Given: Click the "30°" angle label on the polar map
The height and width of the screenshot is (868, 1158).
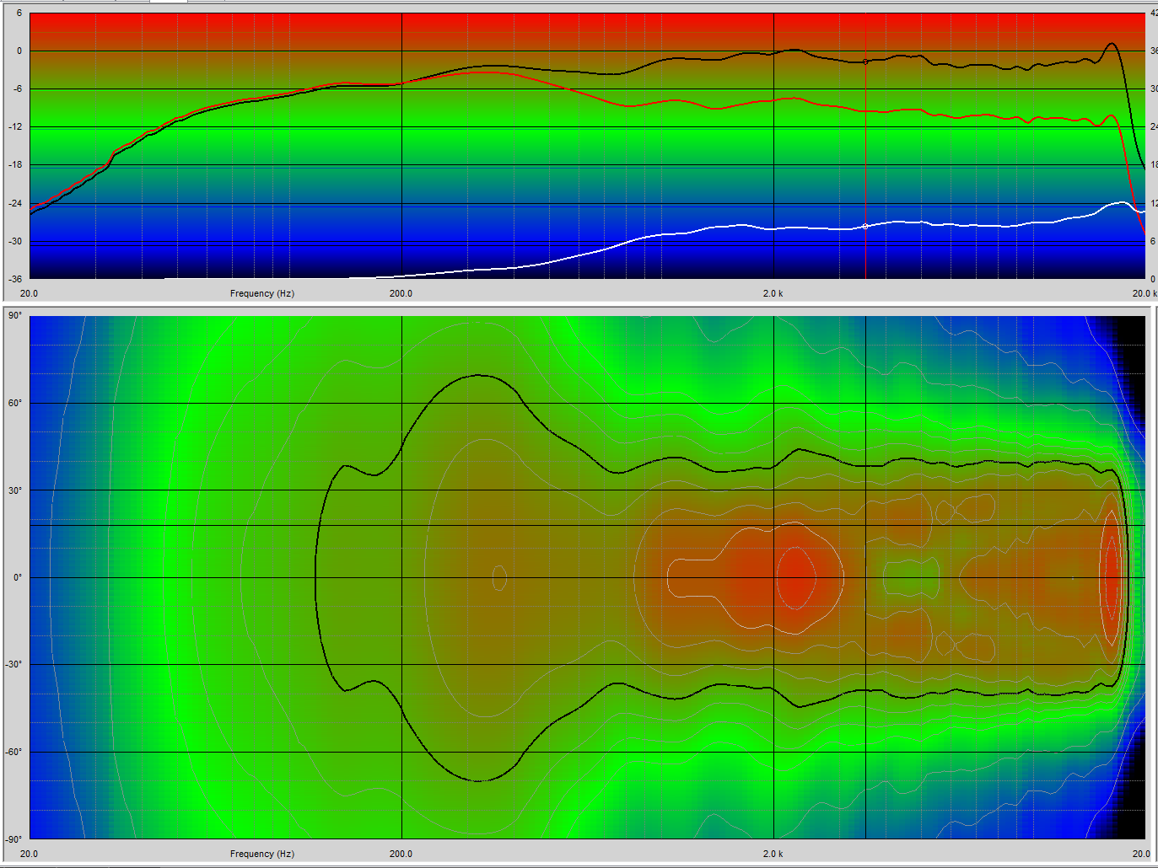Looking at the screenshot, I should [15, 490].
